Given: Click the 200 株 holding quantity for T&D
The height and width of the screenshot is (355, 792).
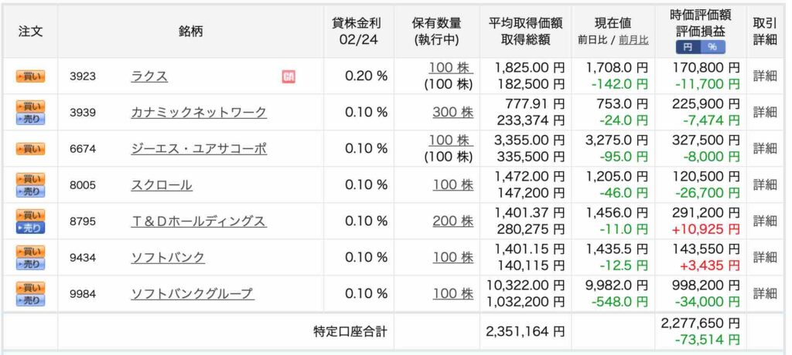Looking at the screenshot, I should tap(452, 221).
